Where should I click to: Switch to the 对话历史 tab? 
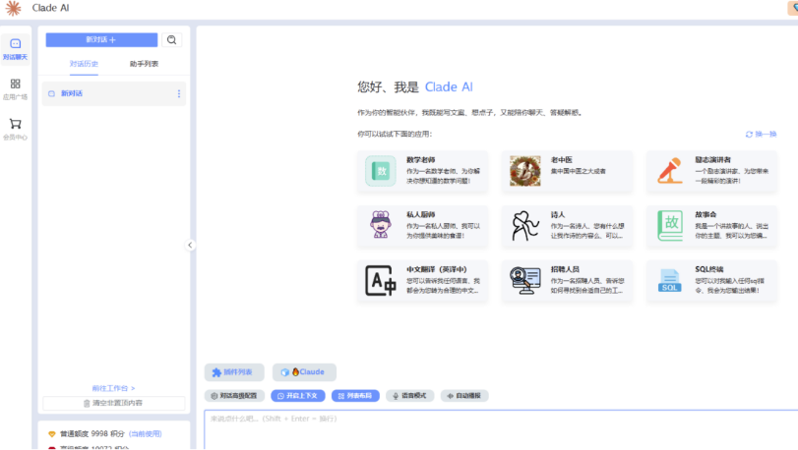pyautogui.click(x=84, y=64)
